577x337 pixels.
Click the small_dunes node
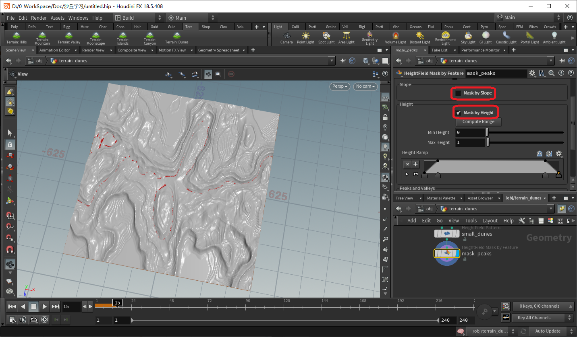coord(446,234)
